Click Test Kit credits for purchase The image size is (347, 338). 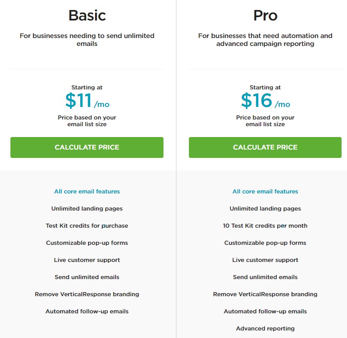pyautogui.click(x=87, y=226)
